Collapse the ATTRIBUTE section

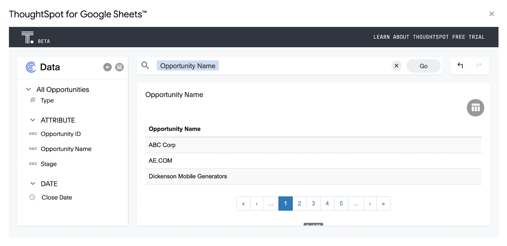tap(33, 120)
